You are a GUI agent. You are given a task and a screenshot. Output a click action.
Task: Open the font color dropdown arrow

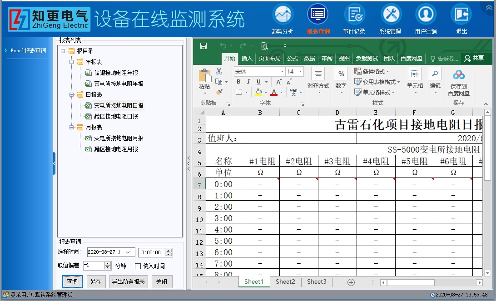click(x=281, y=92)
